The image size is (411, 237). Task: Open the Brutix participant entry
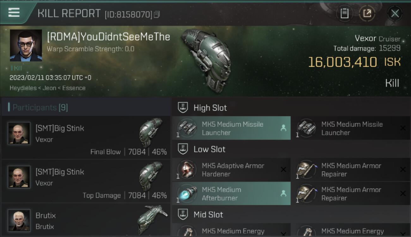[x=86, y=220]
